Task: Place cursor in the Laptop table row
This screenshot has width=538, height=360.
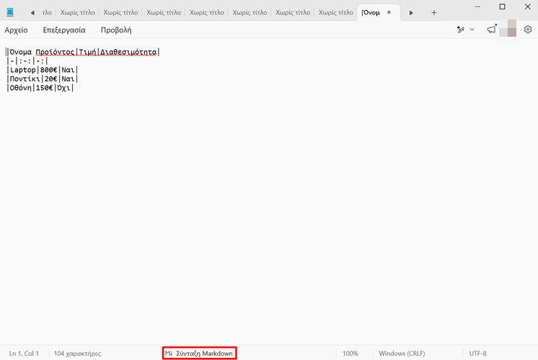Action: click(42, 70)
